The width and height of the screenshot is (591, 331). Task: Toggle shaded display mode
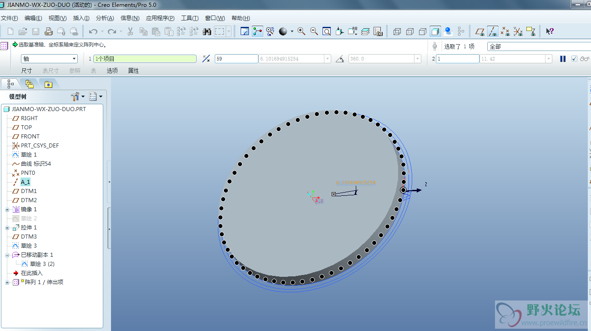pos(435,31)
